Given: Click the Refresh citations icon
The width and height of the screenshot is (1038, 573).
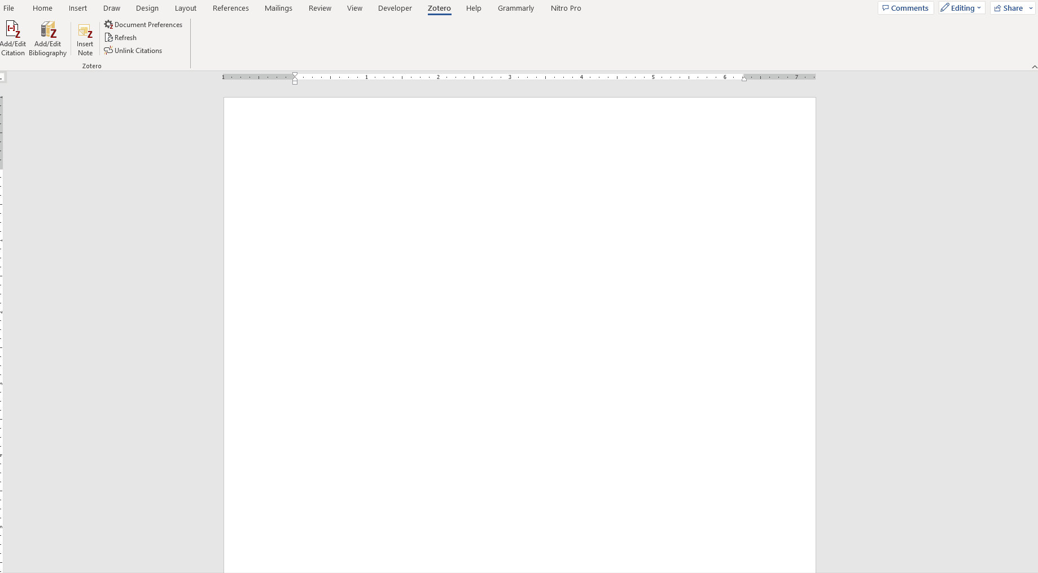Looking at the screenshot, I should pos(109,38).
